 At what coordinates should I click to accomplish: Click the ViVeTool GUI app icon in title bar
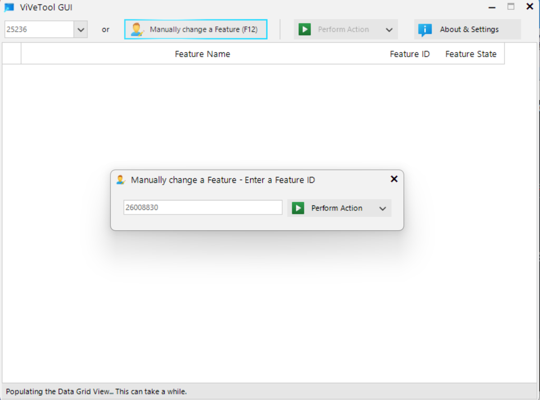pos(9,7)
